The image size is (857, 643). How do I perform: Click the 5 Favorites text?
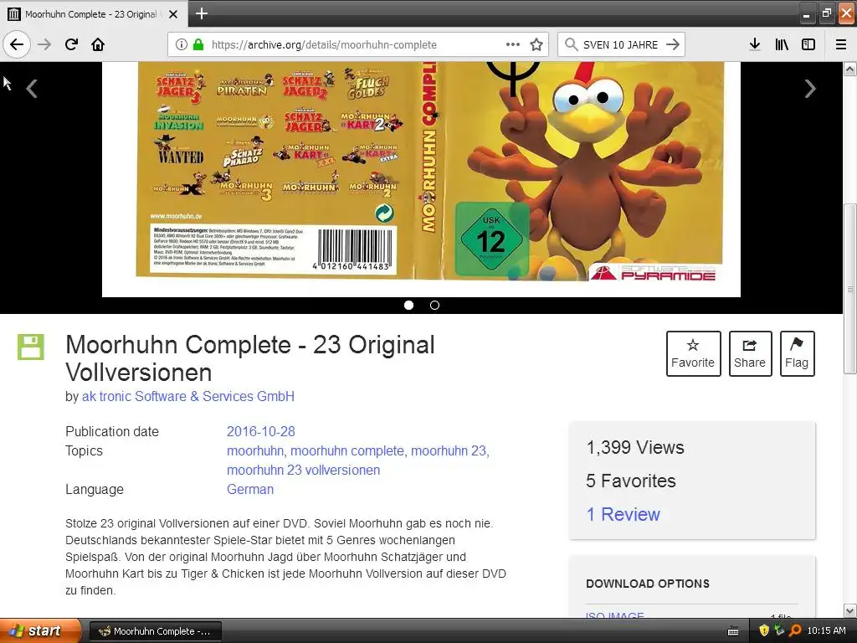pyautogui.click(x=631, y=481)
